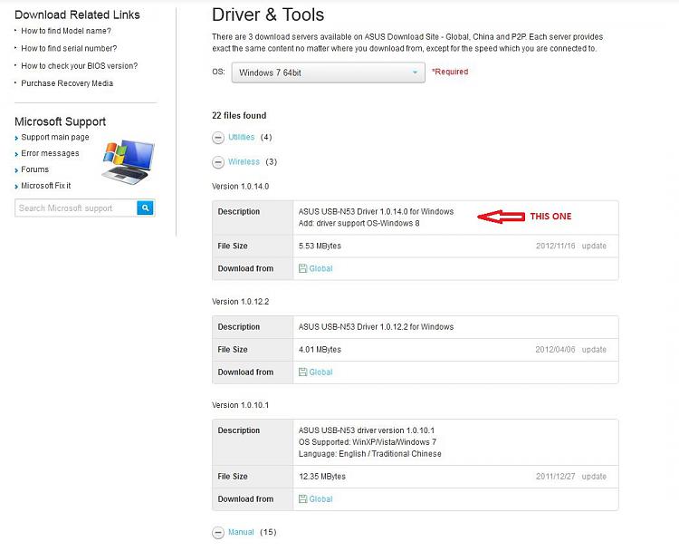679x551 pixels.
Task: Click the 2012/04/06 update date
Action: click(555, 350)
